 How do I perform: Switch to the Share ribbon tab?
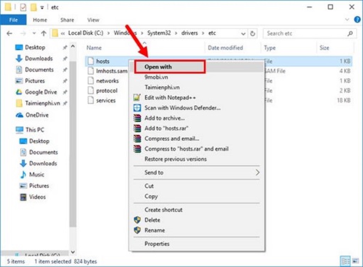tap(67, 20)
